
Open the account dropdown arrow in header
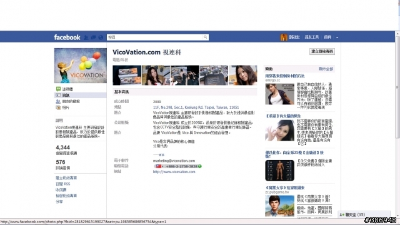[x=337, y=37]
